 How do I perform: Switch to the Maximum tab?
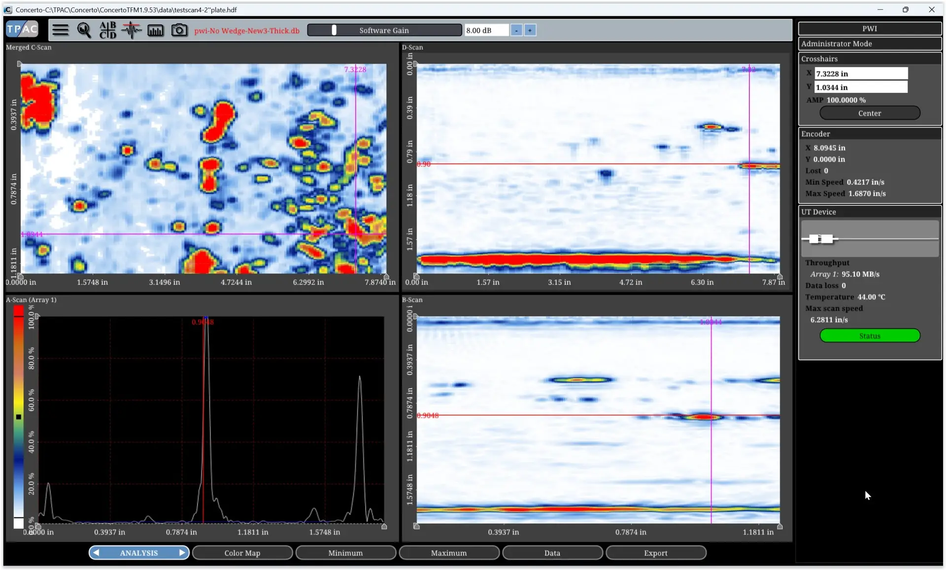pos(448,553)
